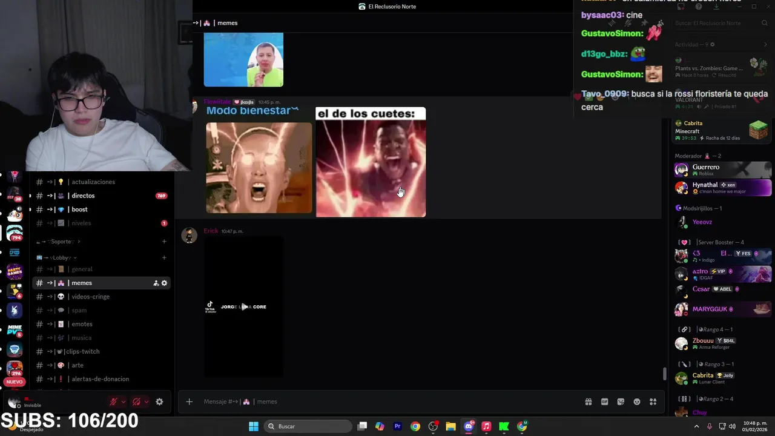775x436 pixels.
Task: Play Erick's TikTok video
Action: (243, 307)
